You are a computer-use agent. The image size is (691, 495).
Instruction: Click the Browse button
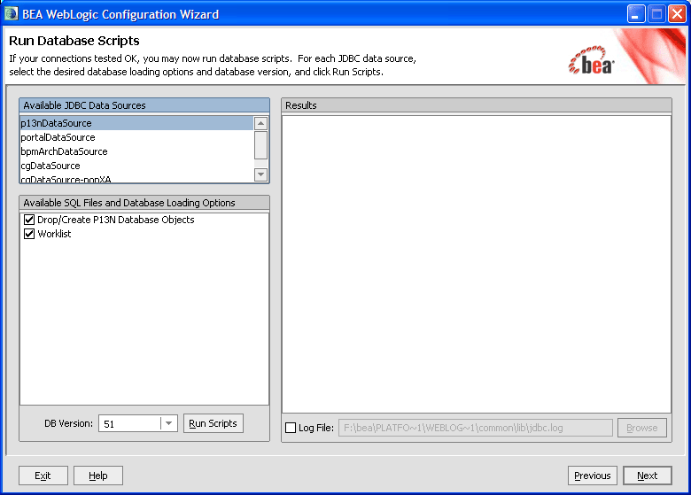[642, 428]
